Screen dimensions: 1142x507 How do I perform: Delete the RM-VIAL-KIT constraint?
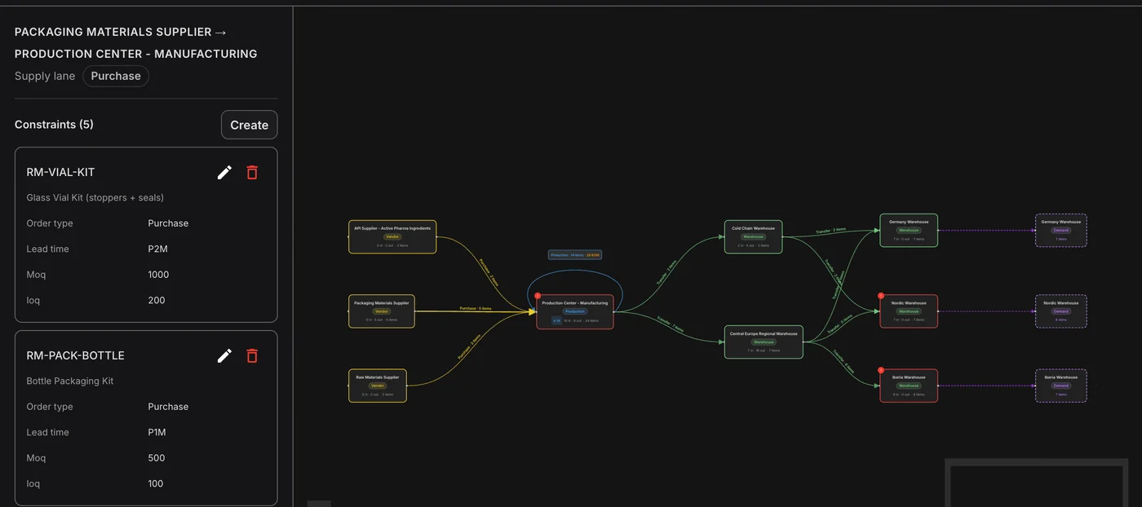coord(252,172)
